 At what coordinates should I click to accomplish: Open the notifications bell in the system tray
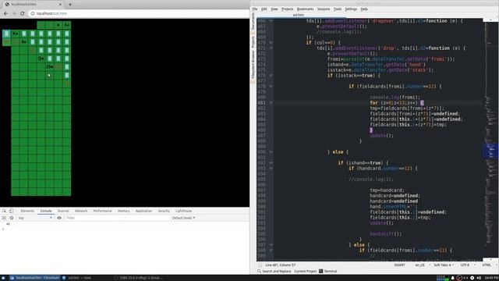pyautogui.click(x=452, y=278)
